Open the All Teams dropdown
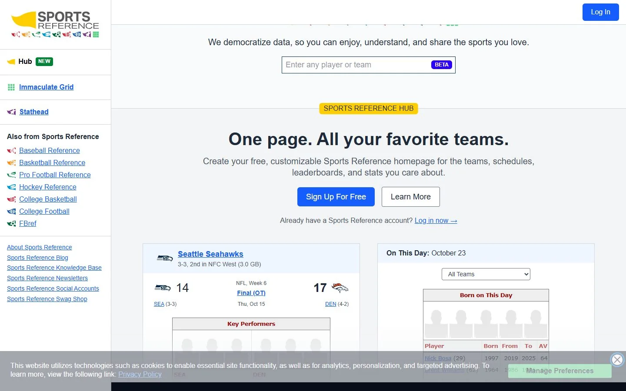 [486, 274]
